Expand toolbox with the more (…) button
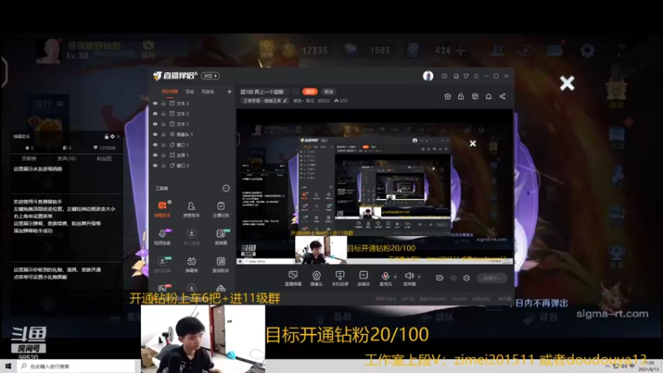Image resolution: width=663 pixels, height=373 pixels. (x=226, y=188)
